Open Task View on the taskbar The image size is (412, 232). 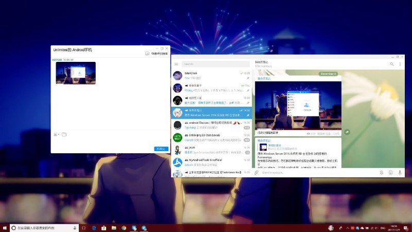pos(84,228)
